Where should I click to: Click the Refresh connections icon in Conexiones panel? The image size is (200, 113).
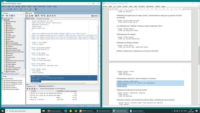[7, 16]
